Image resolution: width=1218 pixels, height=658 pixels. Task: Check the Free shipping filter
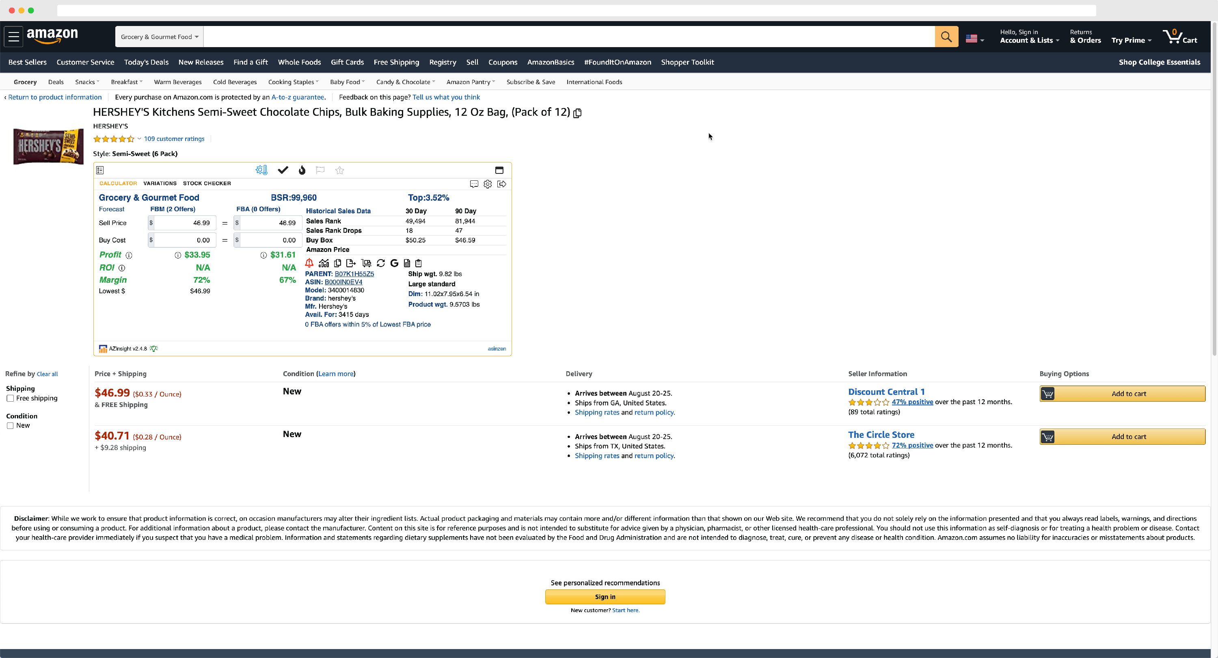point(10,398)
